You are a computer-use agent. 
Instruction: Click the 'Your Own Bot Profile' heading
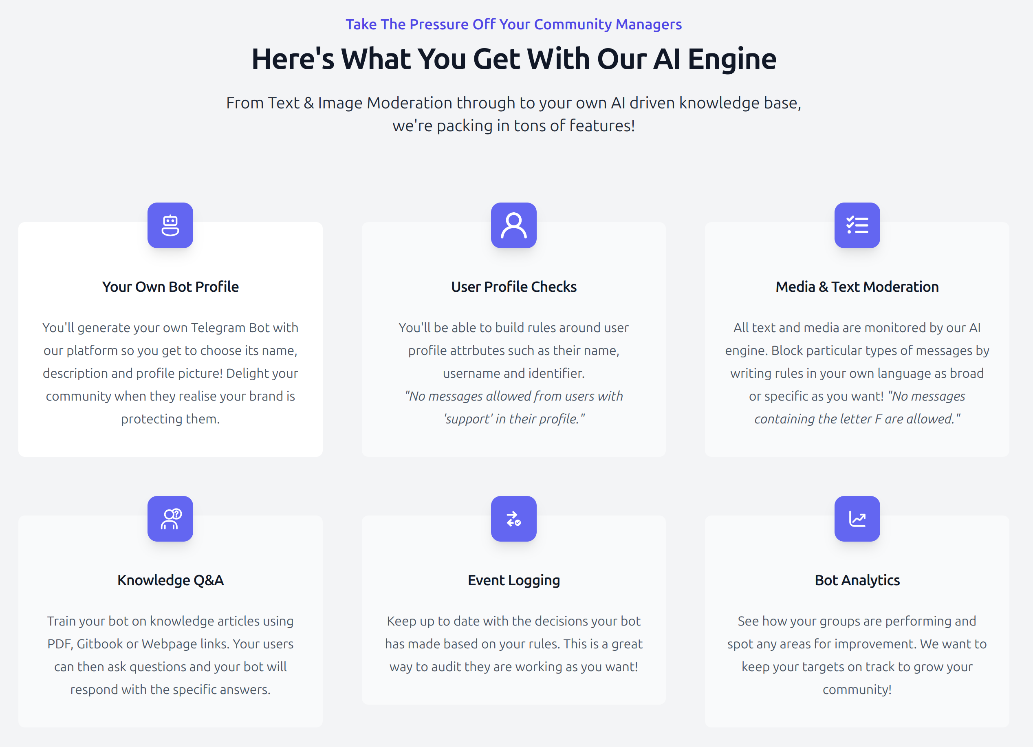[170, 287]
